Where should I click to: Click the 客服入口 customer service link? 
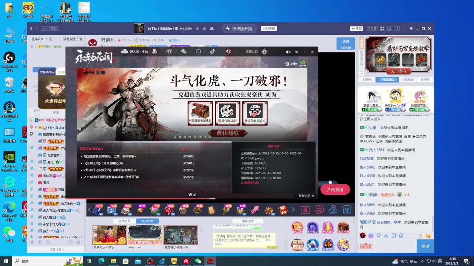[251, 52]
